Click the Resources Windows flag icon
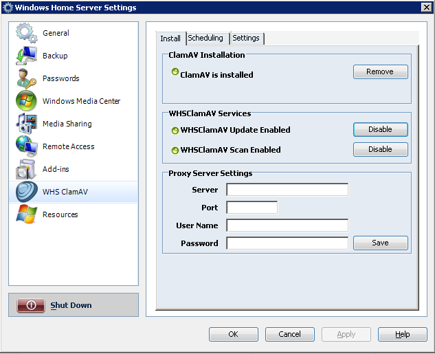The width and height of the screenshot is (435, 354). coord(26,214)
